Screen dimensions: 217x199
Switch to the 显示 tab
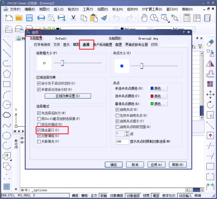(66, 45)
